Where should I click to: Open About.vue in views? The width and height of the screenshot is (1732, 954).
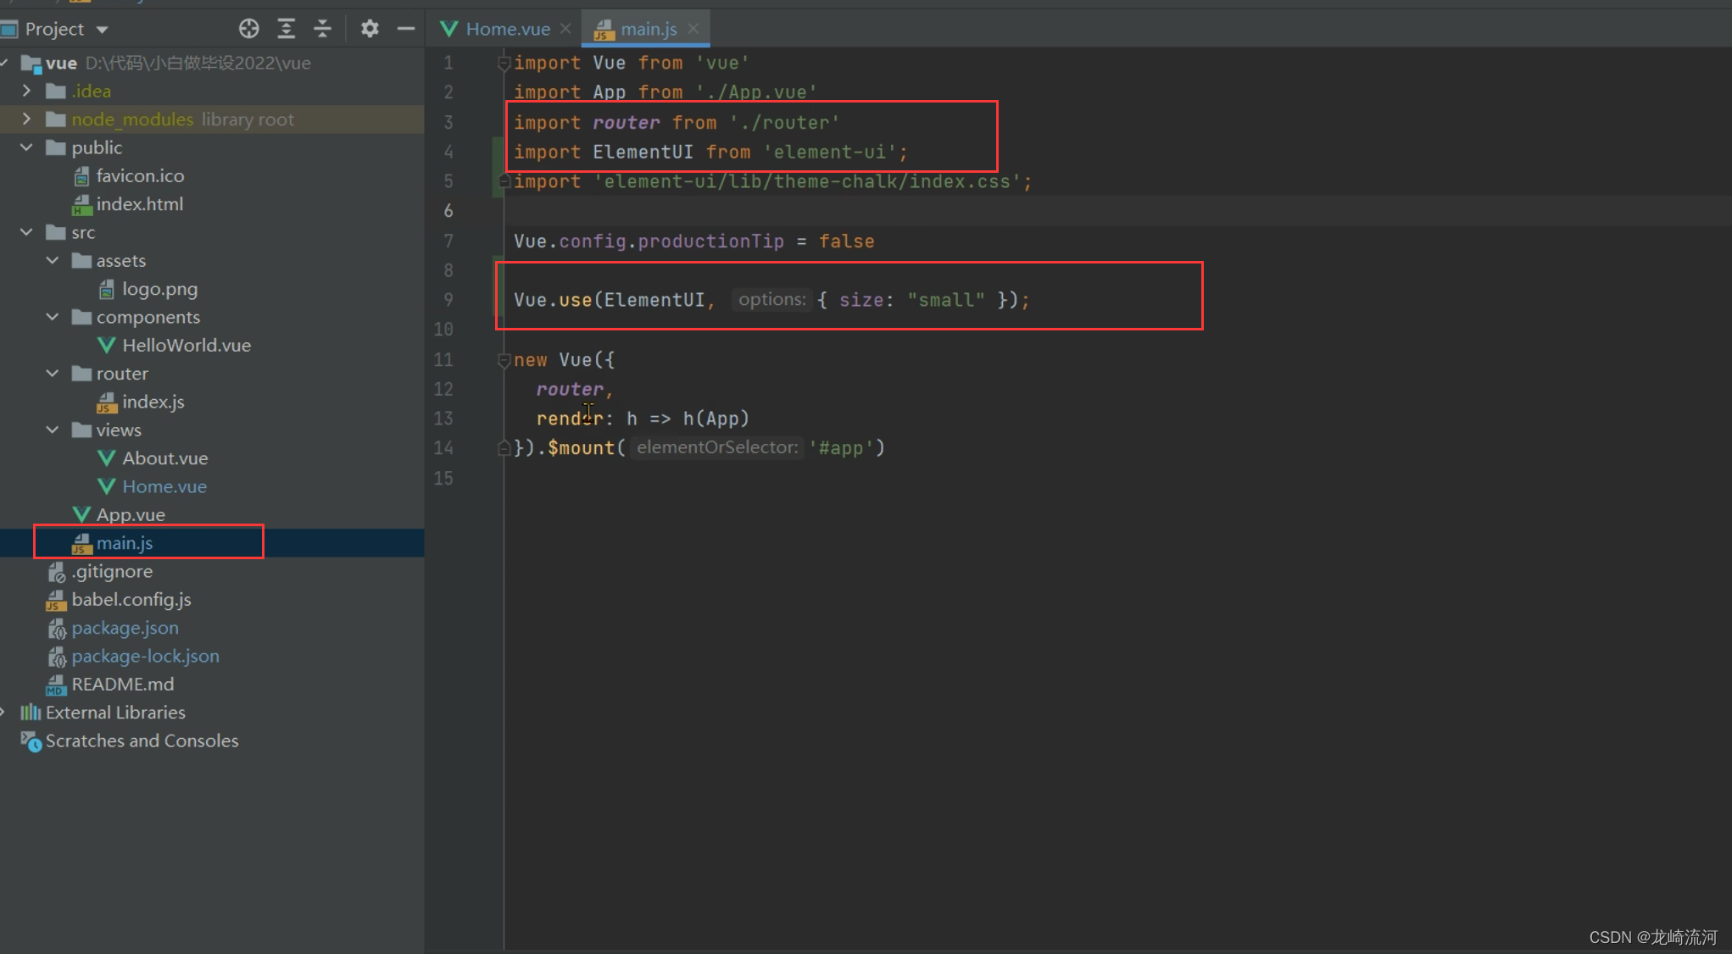coord(165,458)
